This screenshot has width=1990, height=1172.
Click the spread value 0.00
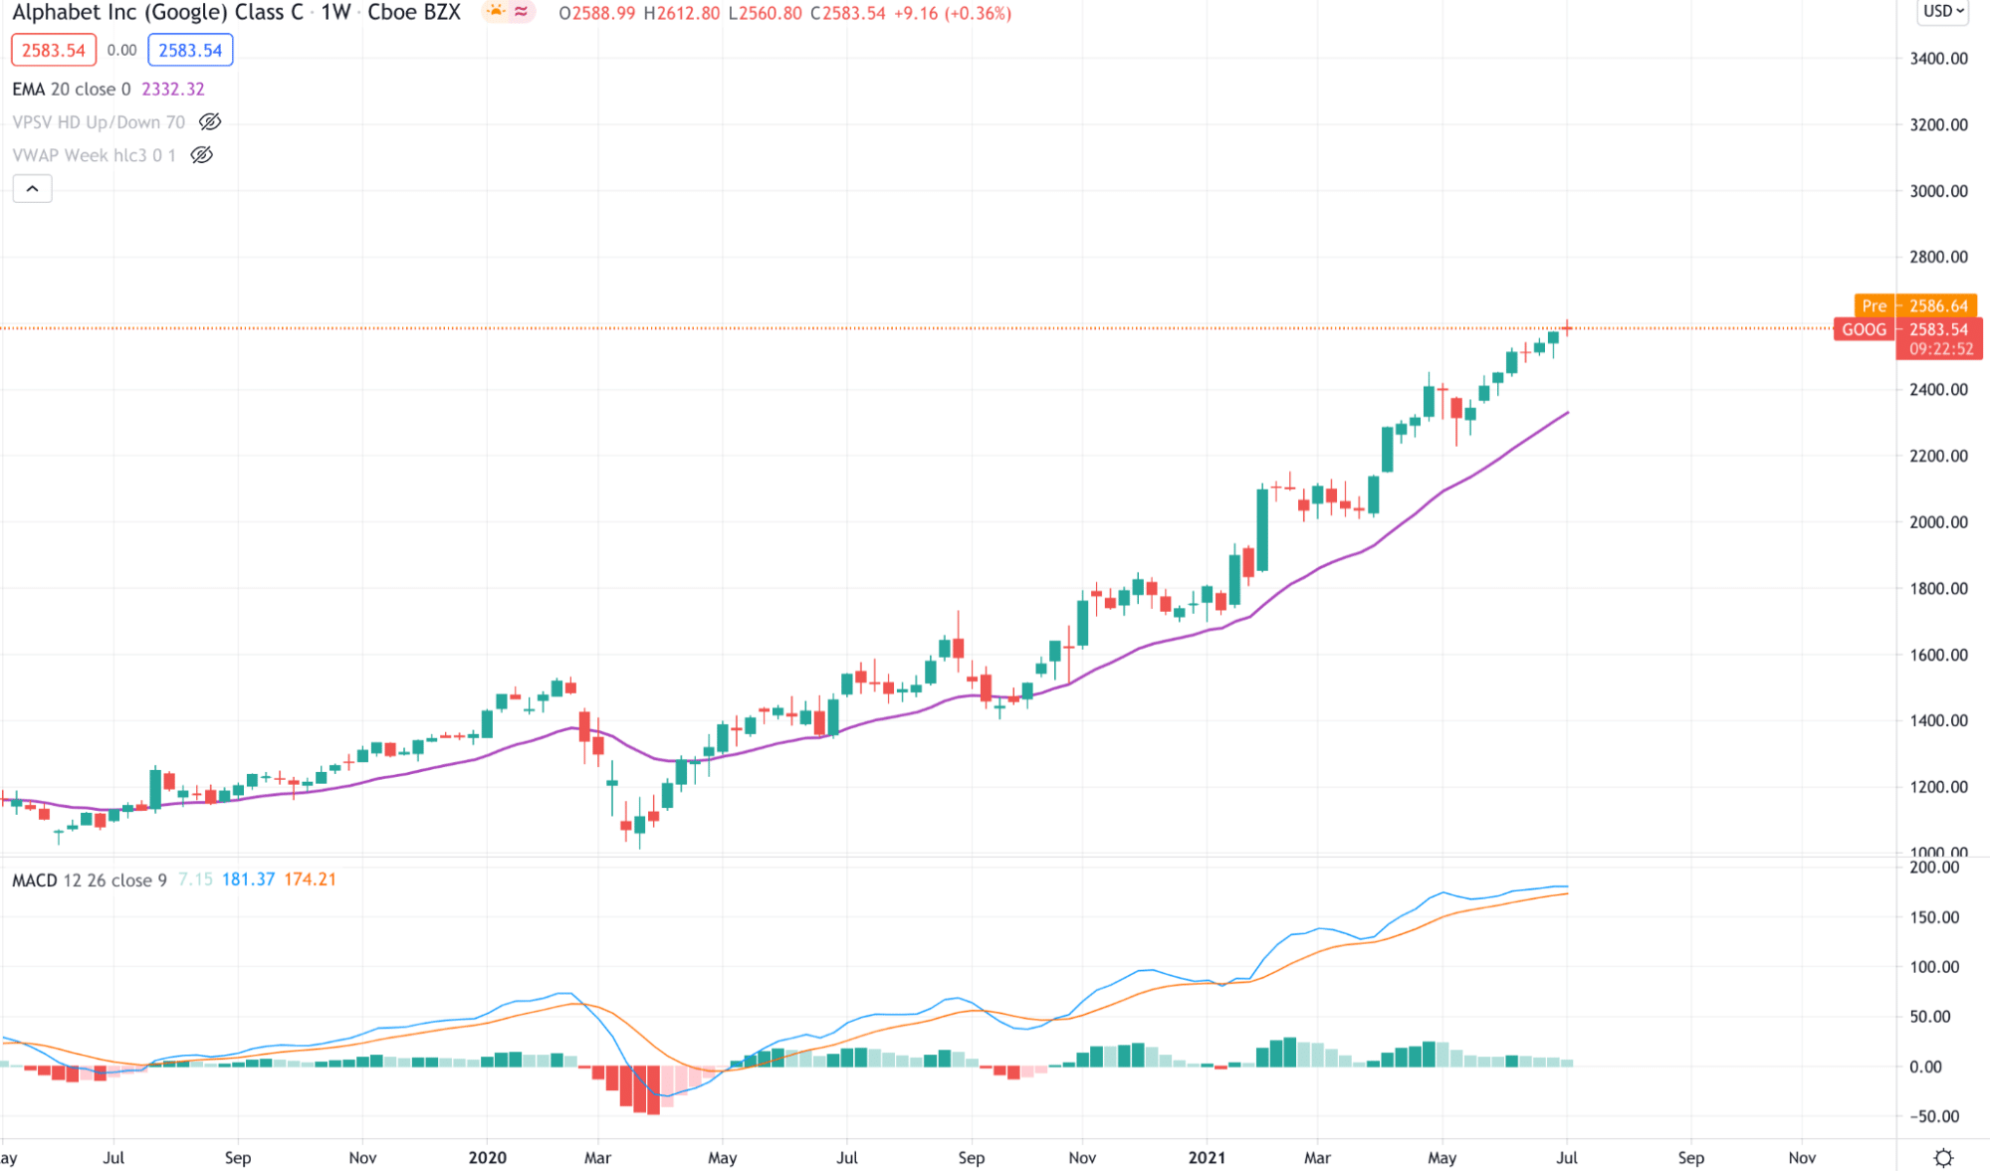(x=121, y=50)
